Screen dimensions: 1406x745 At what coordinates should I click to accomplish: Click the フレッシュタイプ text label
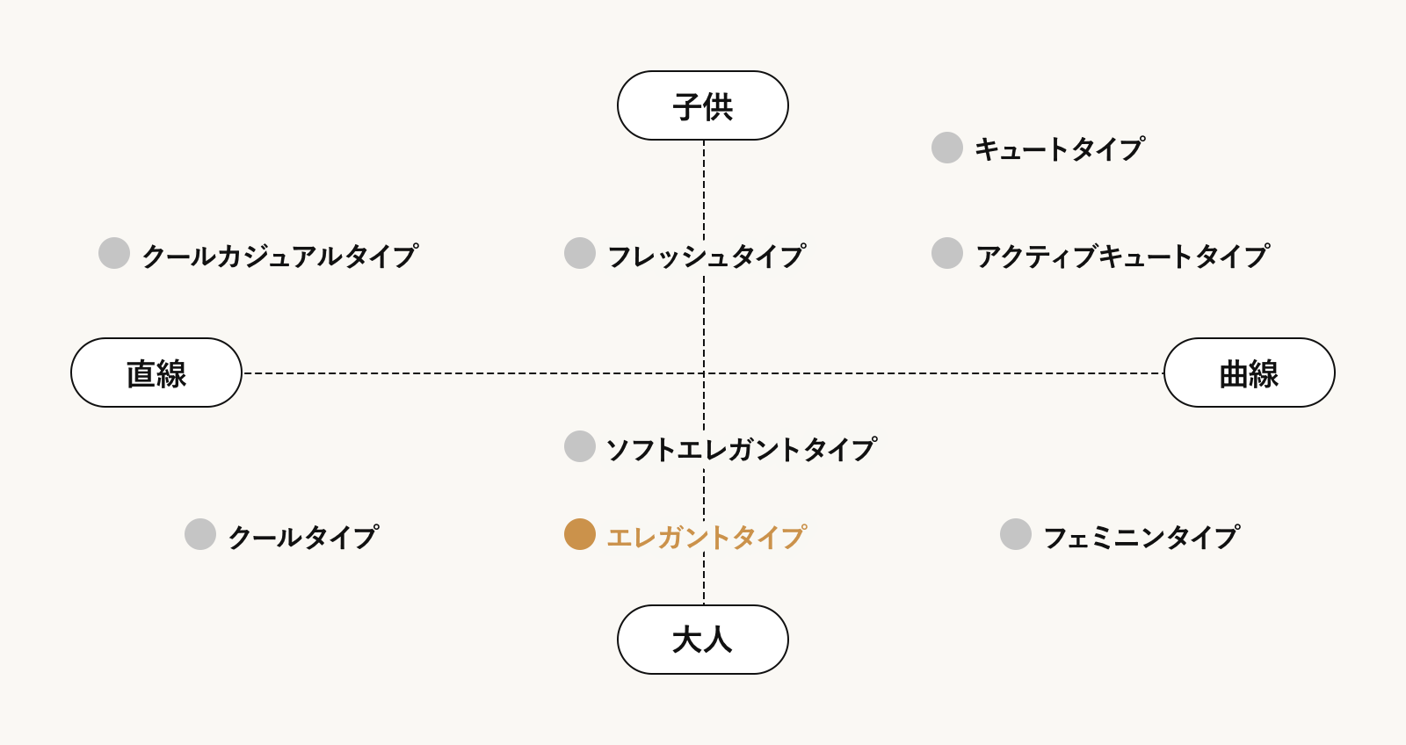click(707, 256)
